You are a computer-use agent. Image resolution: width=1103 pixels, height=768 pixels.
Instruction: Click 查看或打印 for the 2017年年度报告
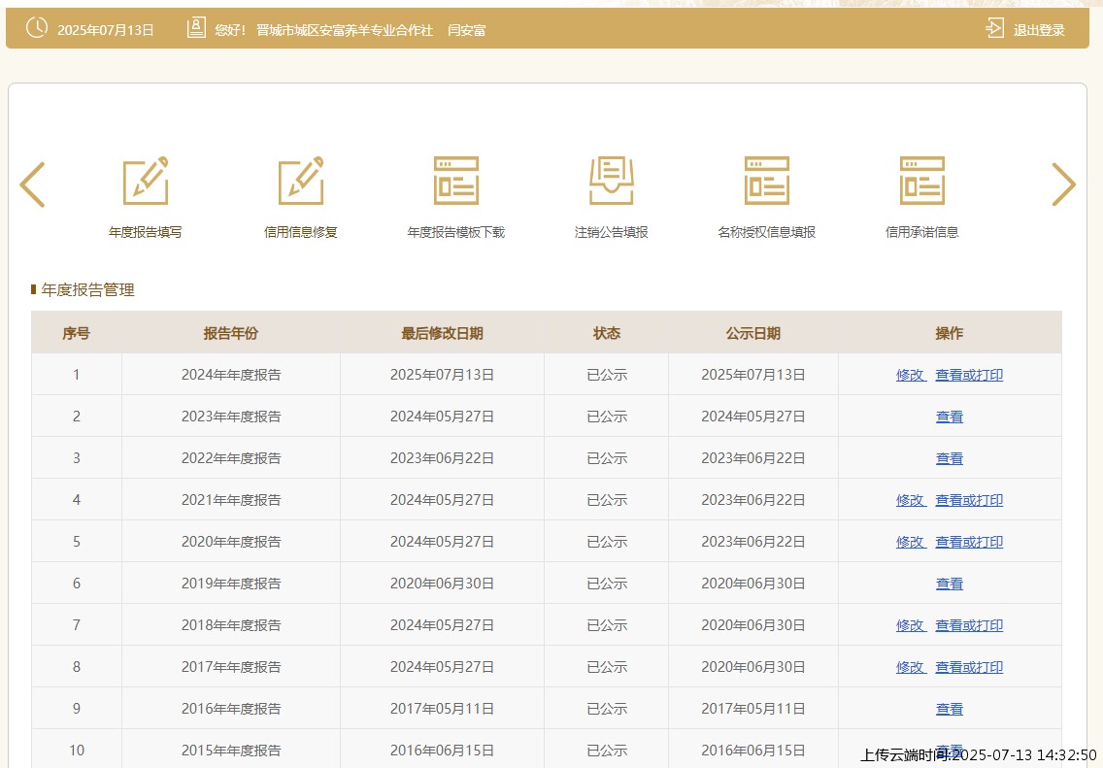coord(969,667)
